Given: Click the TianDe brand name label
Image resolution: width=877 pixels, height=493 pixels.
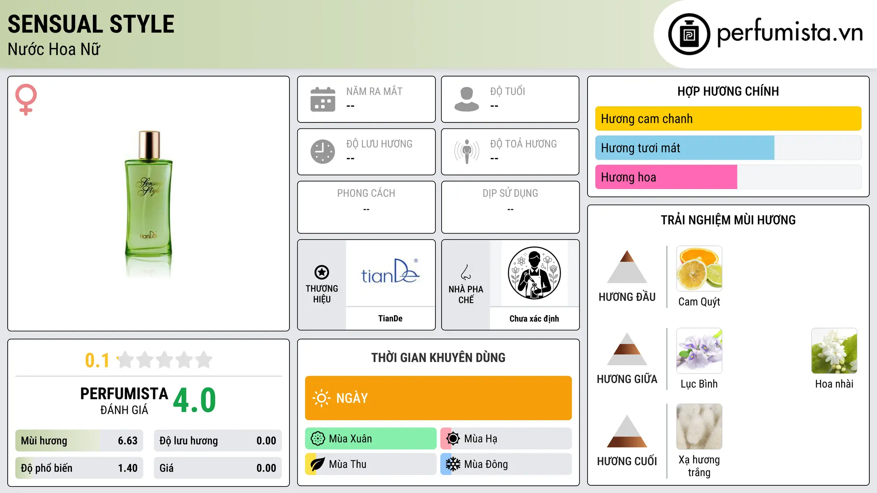Looking at the screenshot, I should 390,318.
